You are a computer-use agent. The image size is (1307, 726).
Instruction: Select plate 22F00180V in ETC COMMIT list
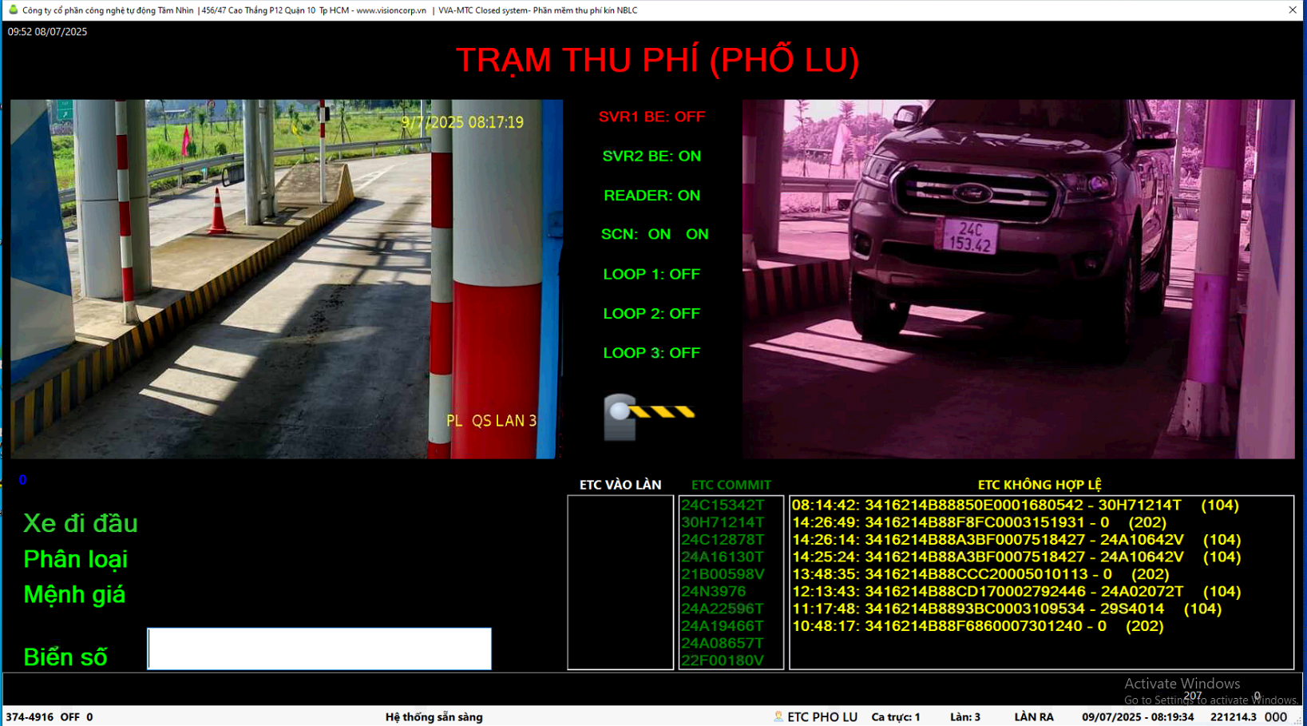pyautogui.click(x=723, y=661)
